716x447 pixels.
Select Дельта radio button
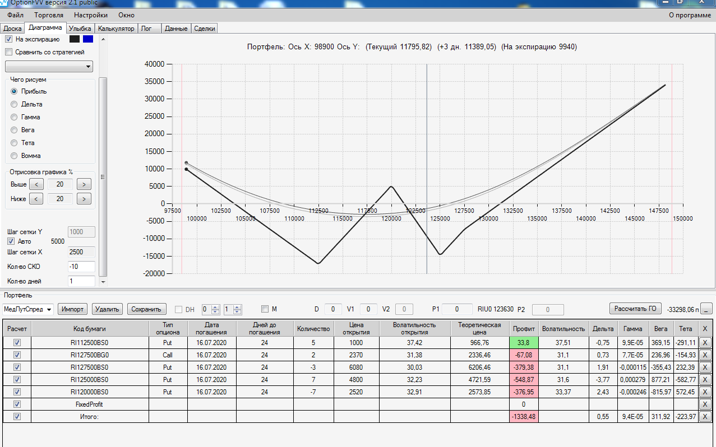[x=14, y=104]
